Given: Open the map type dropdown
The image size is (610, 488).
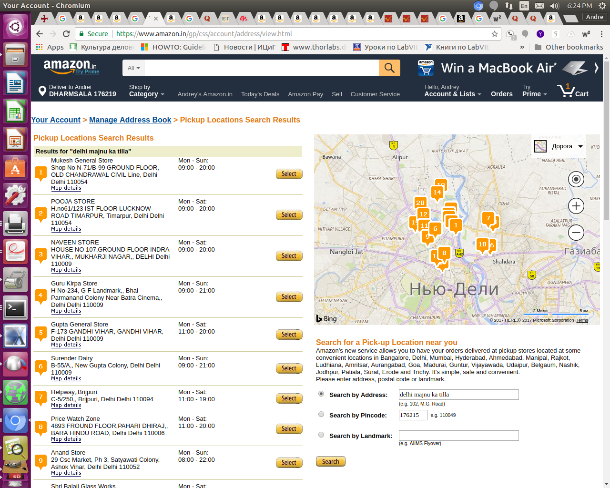Looking at the screenshot, I should click(559, 146).
